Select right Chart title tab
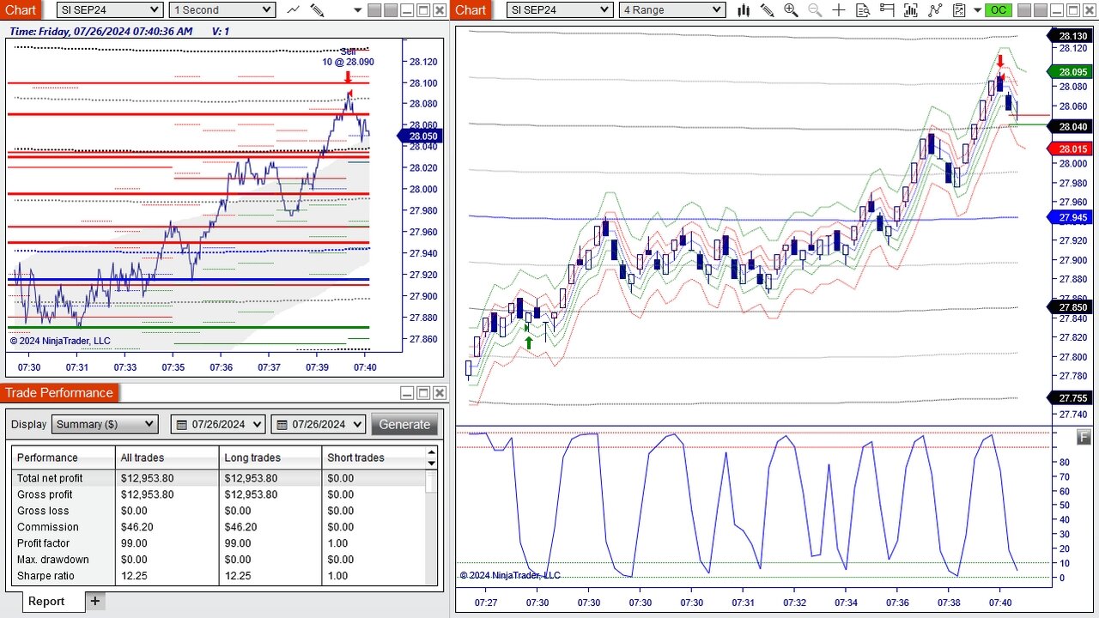Screen dimensions: 1099x618 470,10
